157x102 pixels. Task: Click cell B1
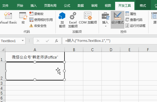coord(74,57)
